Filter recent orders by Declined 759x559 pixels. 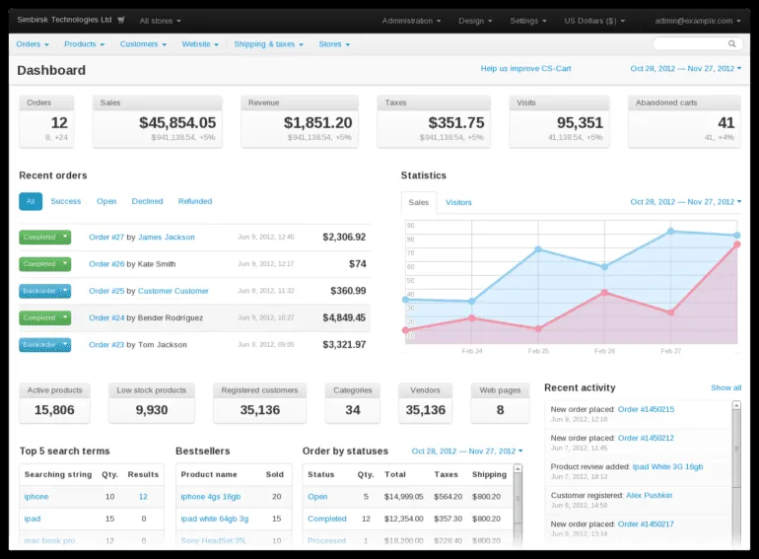[147, 201]
